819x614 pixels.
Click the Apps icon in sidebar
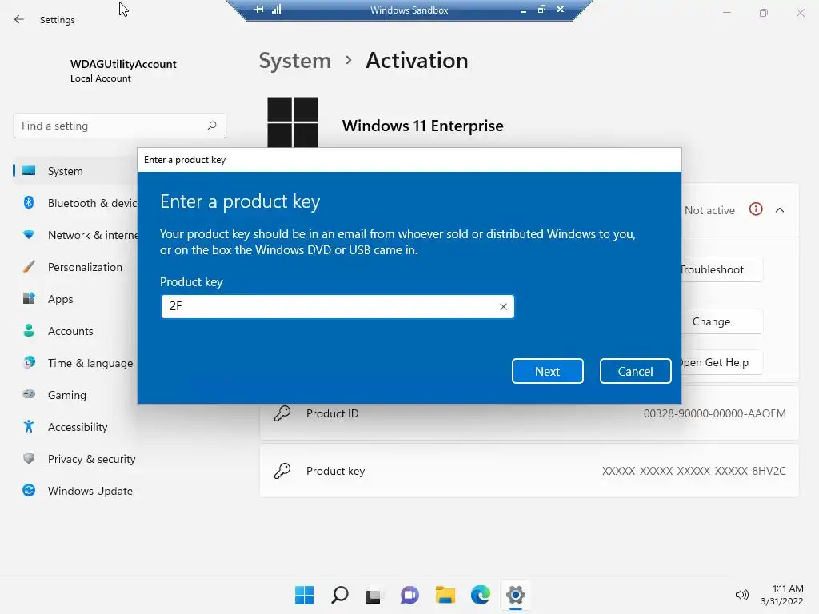click(29, 299)
